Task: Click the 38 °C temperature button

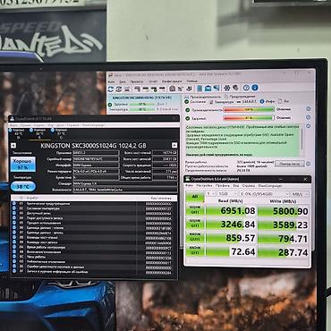Action: (23, 187)
